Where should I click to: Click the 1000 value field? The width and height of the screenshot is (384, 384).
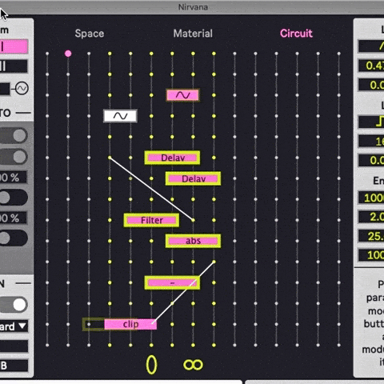371,198
